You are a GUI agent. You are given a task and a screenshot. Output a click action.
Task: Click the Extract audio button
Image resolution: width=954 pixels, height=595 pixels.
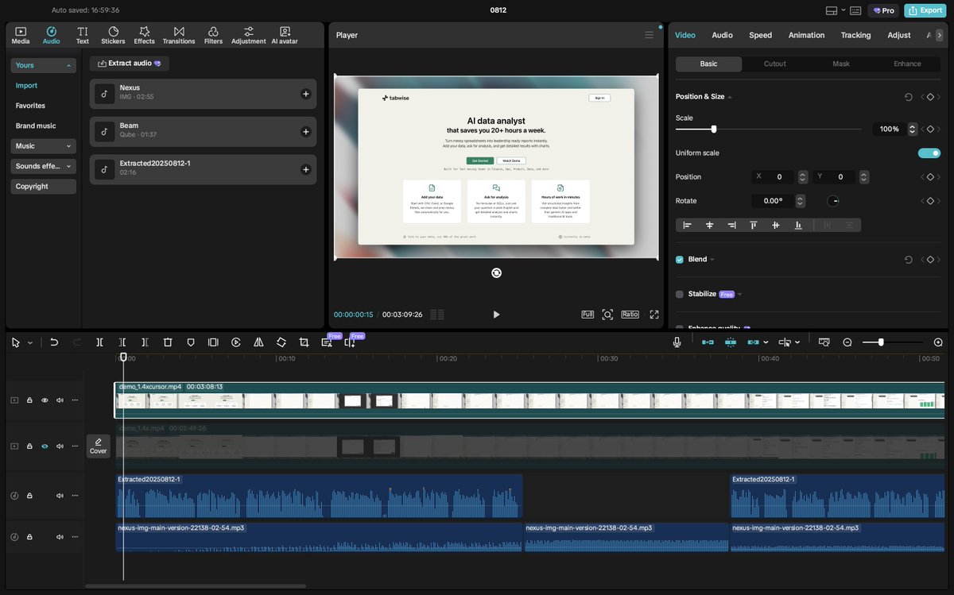tap(130, 64)
